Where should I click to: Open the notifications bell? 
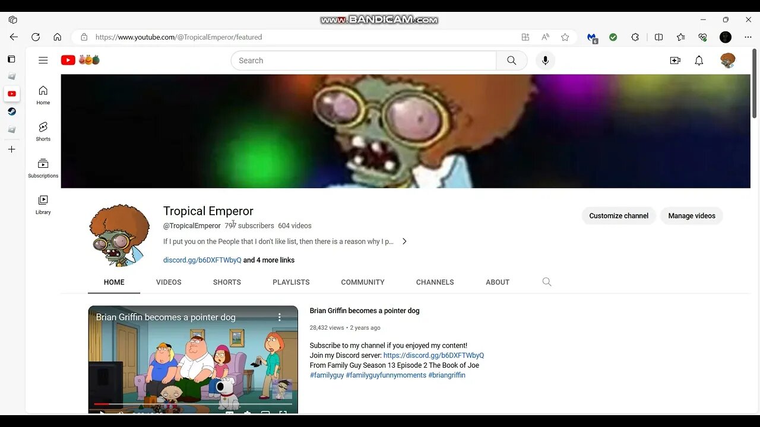[x=699, y=60]
